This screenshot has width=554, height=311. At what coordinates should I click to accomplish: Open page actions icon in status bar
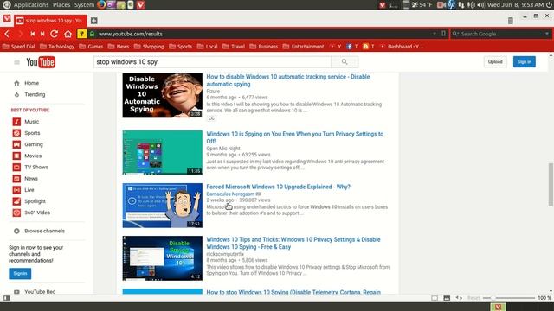click(459, 298)
